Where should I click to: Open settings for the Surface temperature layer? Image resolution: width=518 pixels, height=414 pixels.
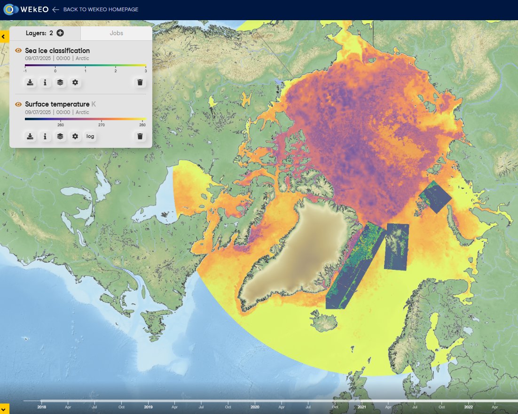(75, 136)
